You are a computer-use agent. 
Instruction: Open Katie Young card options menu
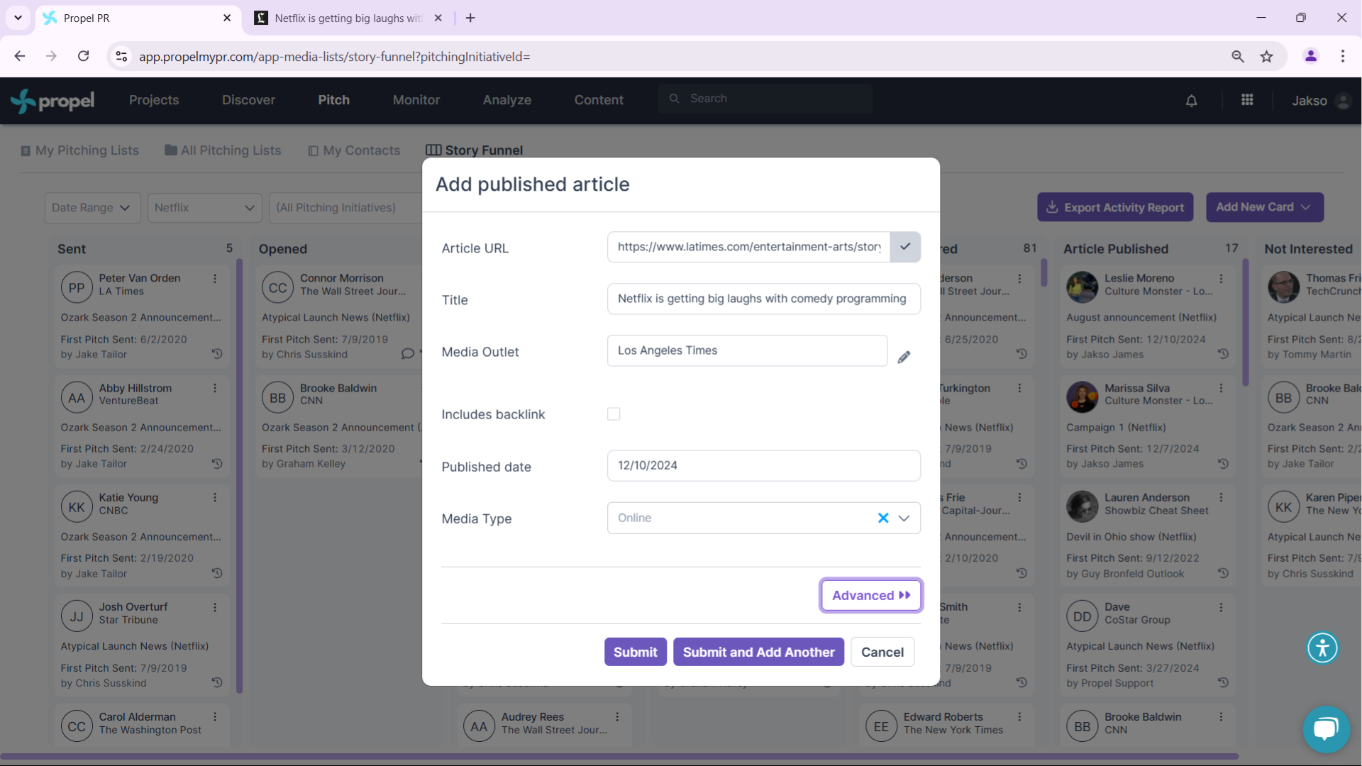click(215, 497)
